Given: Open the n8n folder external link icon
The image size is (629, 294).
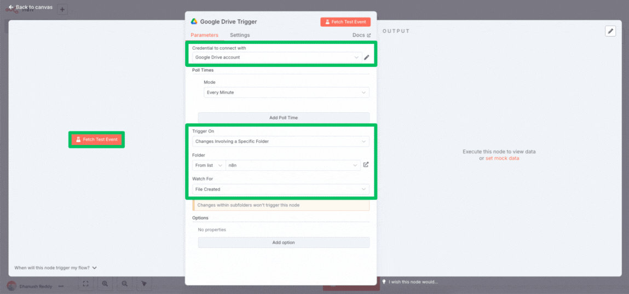Looking at the screenshot, I should [x=366, y=165].
